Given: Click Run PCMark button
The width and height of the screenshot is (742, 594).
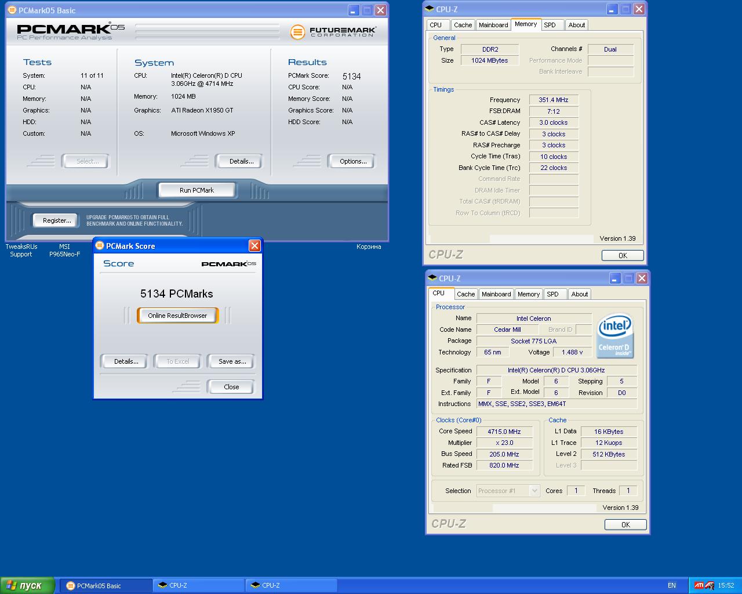Looking at the screenshot, I should [197, 190].
